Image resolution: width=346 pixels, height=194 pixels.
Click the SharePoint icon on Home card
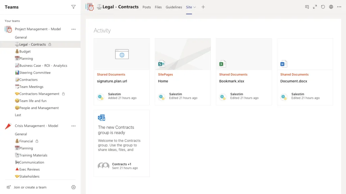point(162,64)
